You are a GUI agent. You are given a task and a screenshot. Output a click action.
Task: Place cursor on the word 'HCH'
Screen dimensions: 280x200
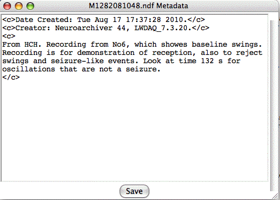[x=31, y=45]
